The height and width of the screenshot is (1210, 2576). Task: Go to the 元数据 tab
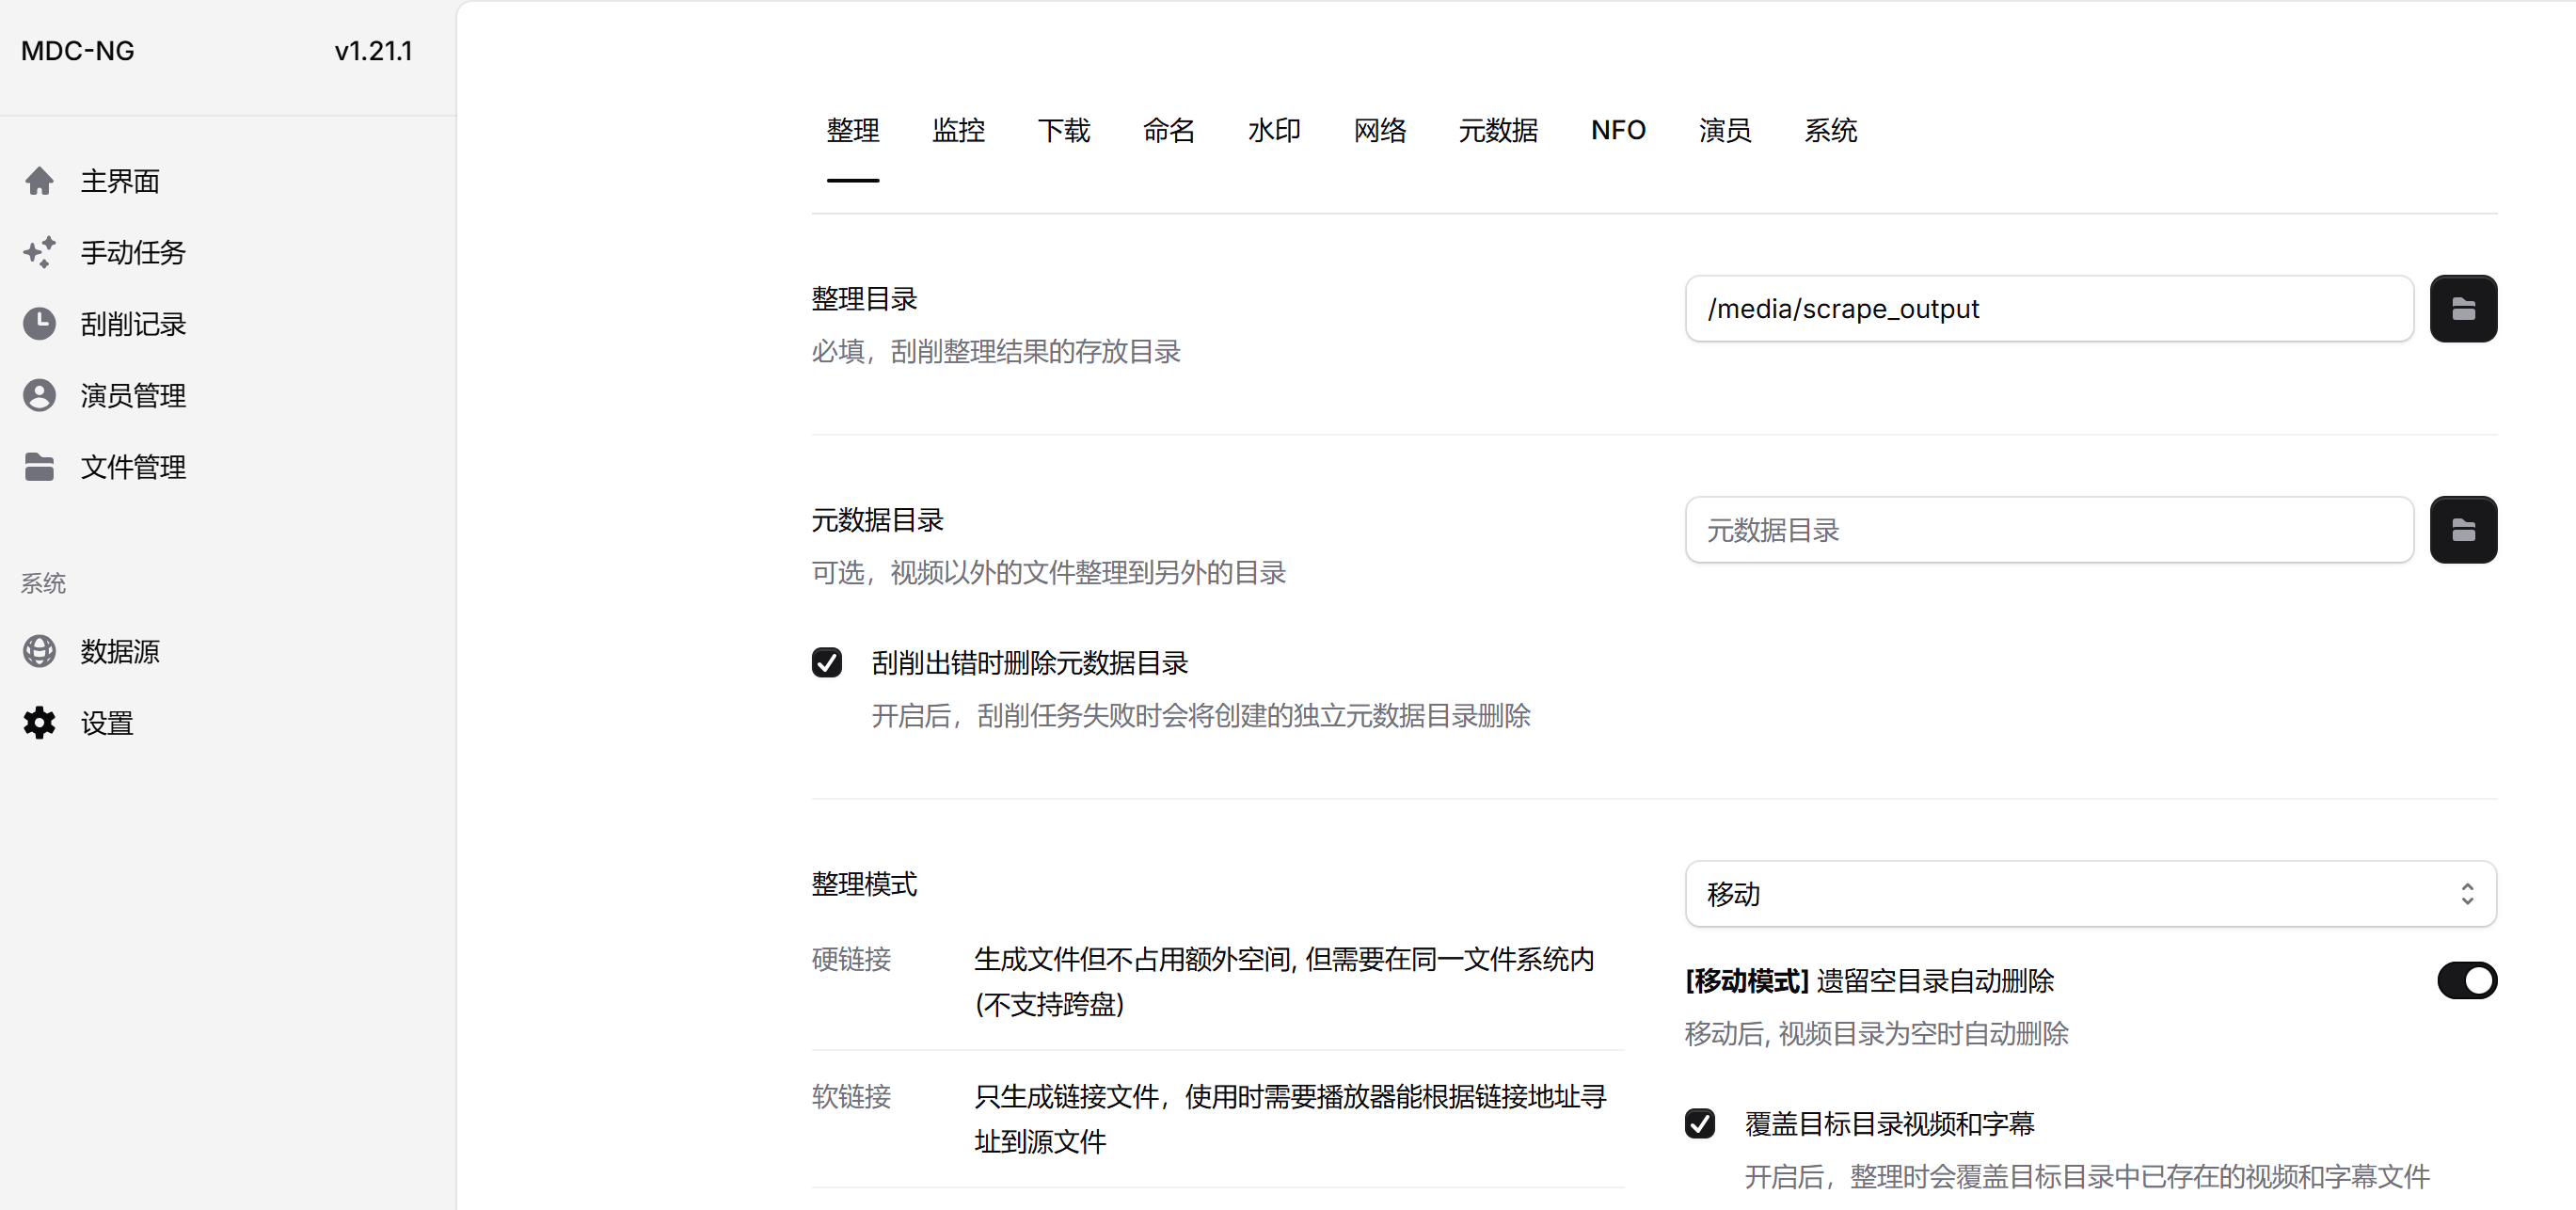(1497, 131)
